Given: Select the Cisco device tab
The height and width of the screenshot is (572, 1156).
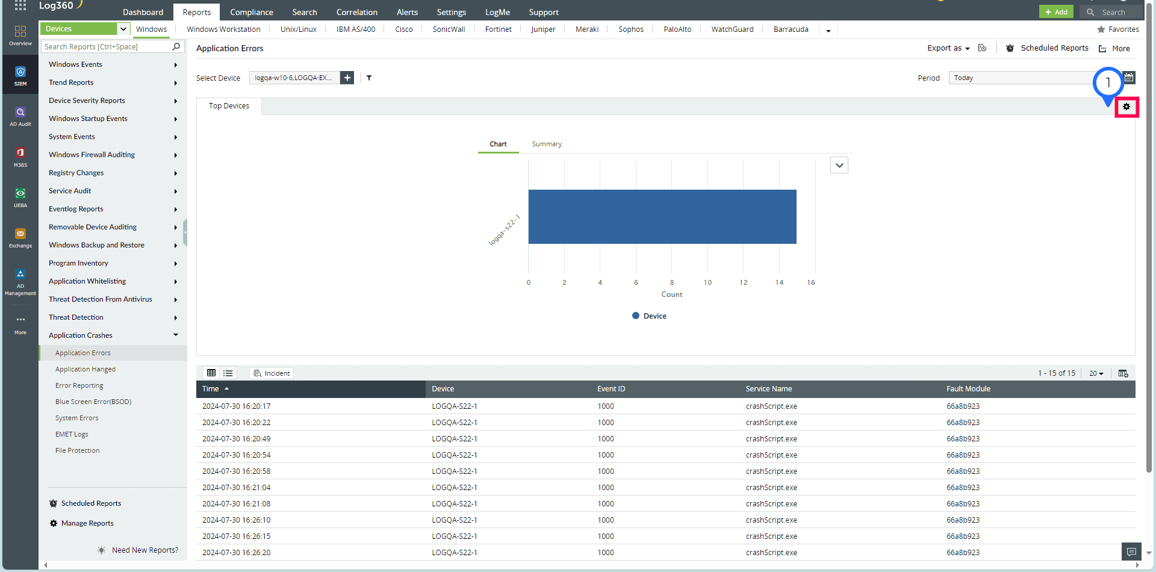Looking at the screenshot, I should [x=404, y=30].
